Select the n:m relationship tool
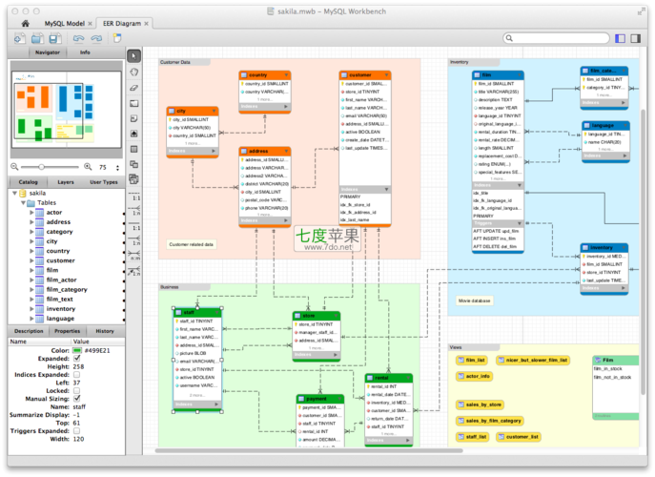Viewport: 655px width, 477px height. click(134, 256)
